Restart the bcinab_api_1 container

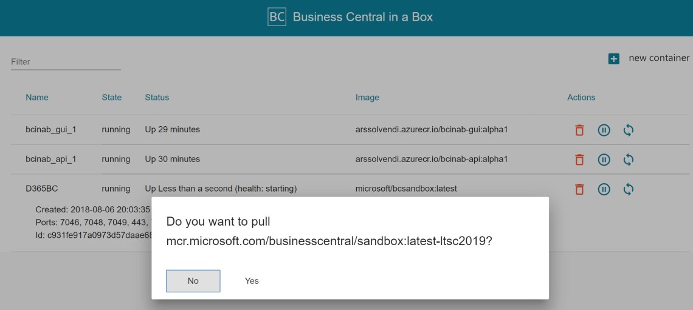(x=629, y=160)
